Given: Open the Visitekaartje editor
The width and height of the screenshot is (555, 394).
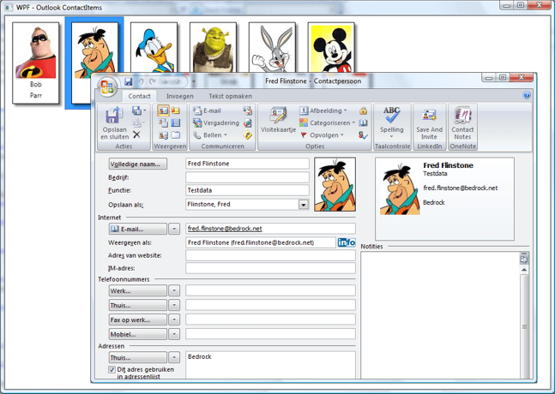Looking at the screenshot, I should 278,120.
